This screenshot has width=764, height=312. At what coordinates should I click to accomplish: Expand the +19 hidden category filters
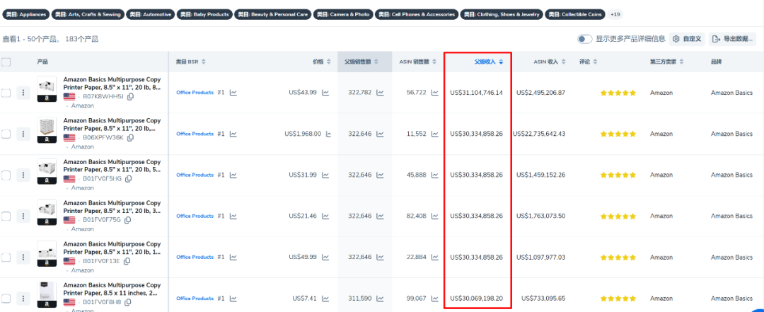coord(615,15)
